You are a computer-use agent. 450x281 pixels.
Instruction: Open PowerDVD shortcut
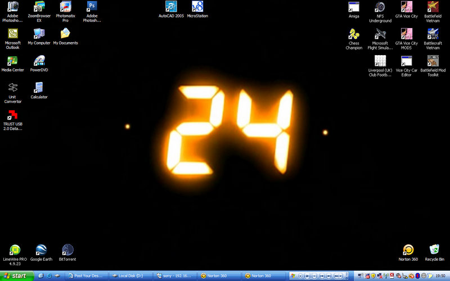point(39,64)
